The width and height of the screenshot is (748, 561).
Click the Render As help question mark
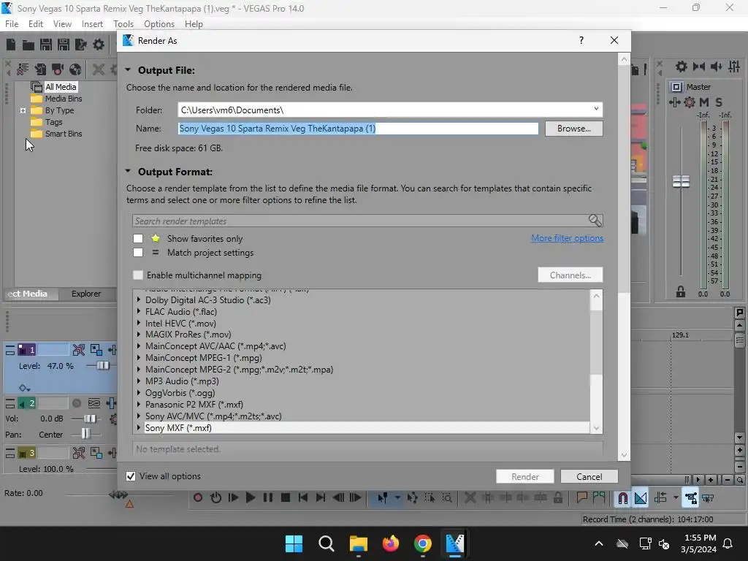click(581, 41)
